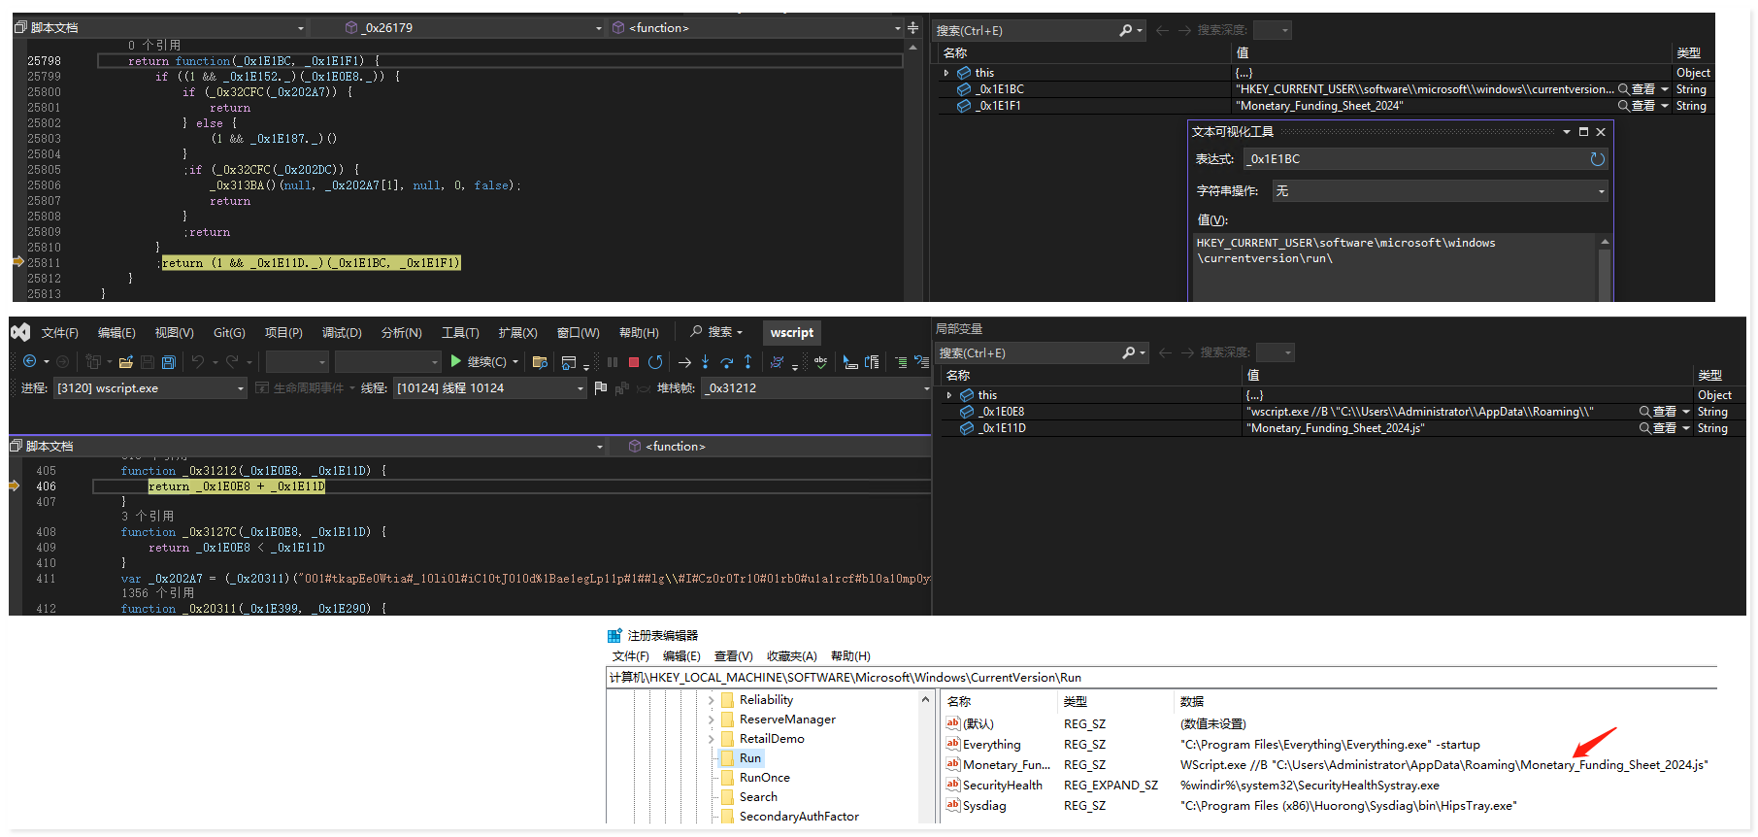This screenshot has width=1758, height=837.
Task: Click the Restart debugging icon
Action: coord(655,362)
